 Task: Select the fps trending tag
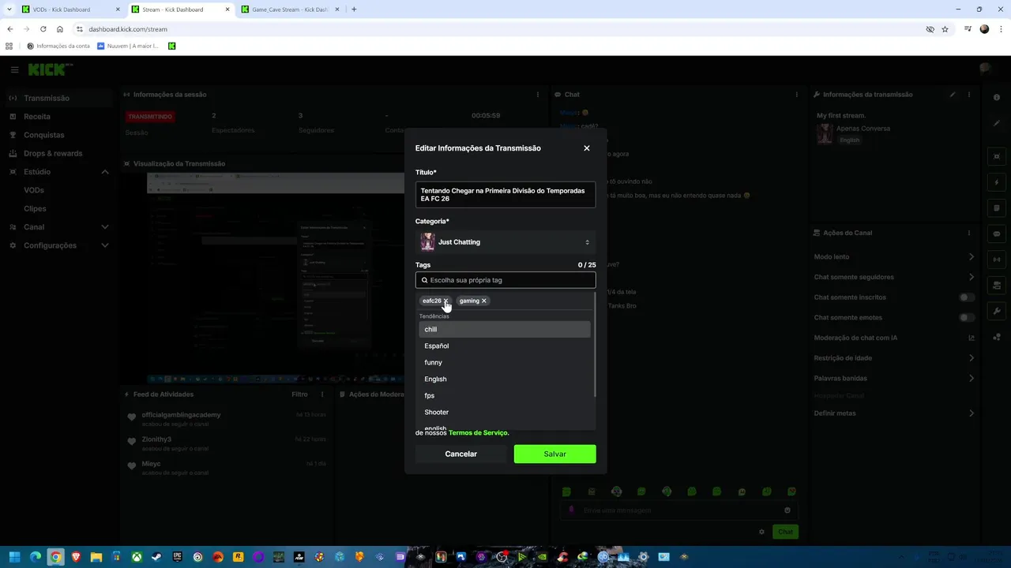(x=504, y=395)
